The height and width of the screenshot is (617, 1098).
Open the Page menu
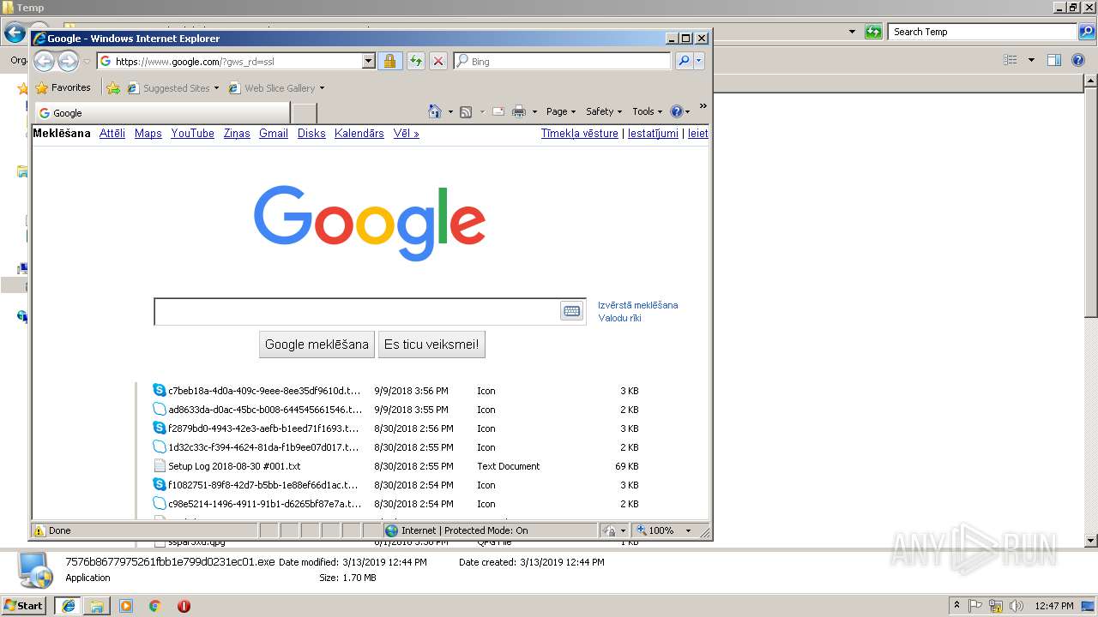pyautogui.click(x=561, y=111)
